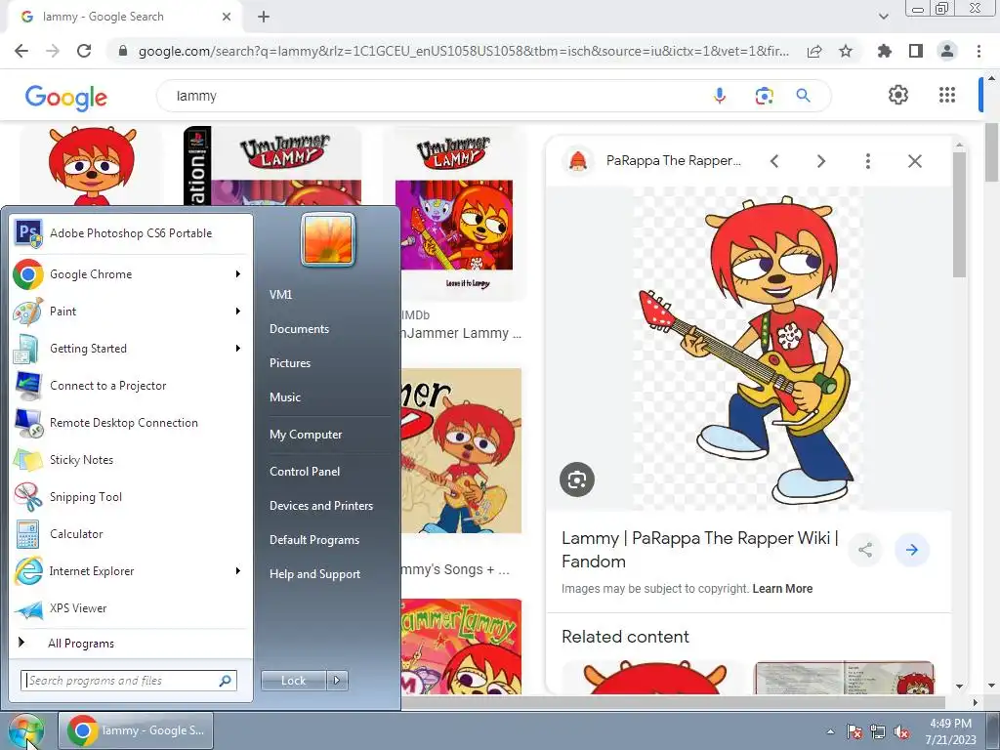Click the share this page icon in address bar
Viewport: 1000px width, 750px height.
814,51
